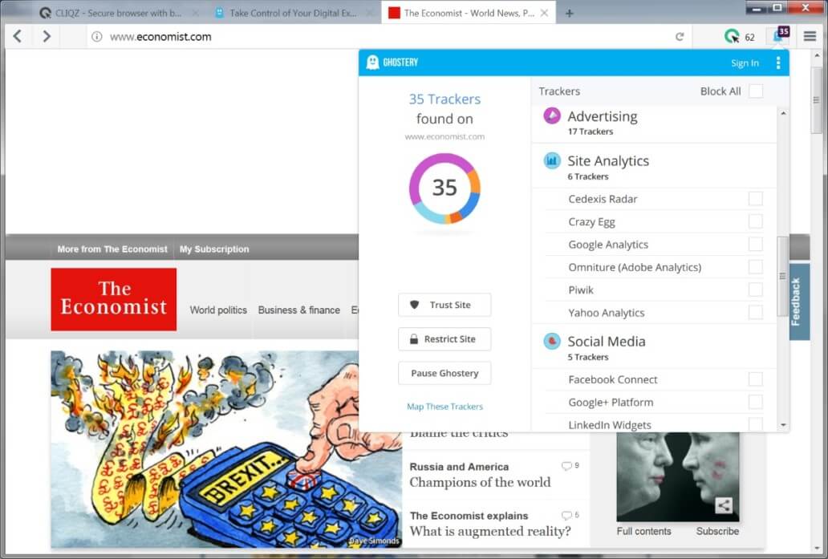Screen dimensions: 828x559
Task: Select the Social Media category icon
Action: coord(551,342)
